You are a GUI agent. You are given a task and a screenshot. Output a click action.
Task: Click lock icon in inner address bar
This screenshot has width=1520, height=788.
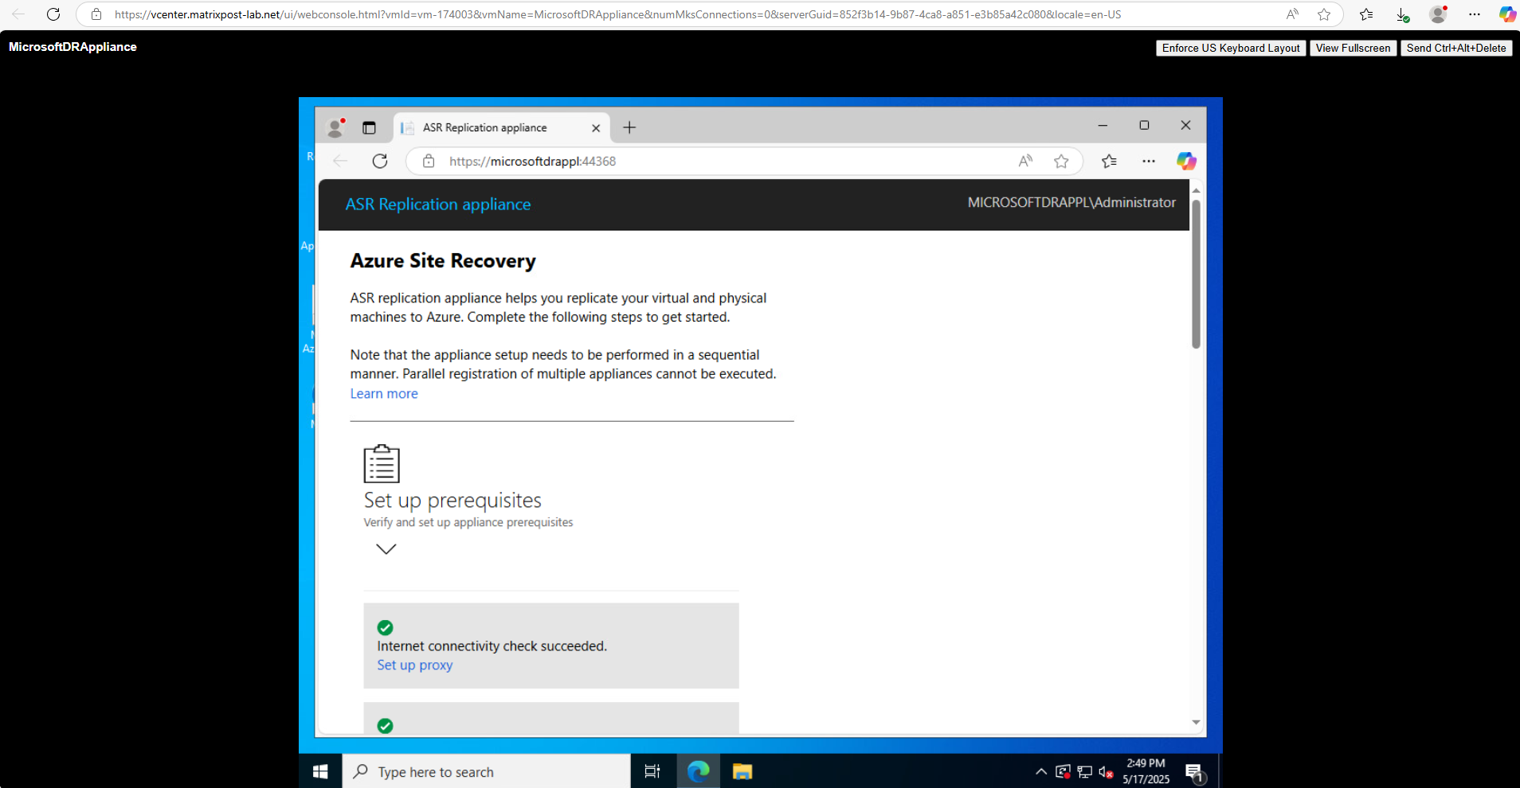[429, 161]
